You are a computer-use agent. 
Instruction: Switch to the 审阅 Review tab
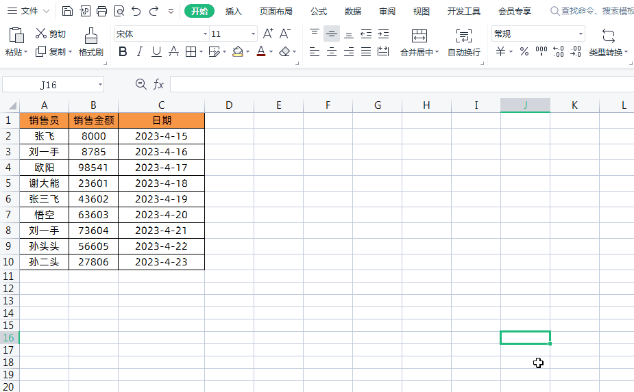pyautogui.click(x=387, y=12)
